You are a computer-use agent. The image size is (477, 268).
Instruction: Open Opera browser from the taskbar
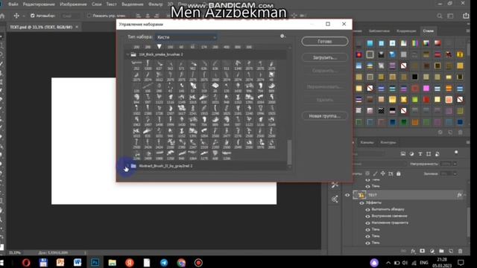(x=26, y=263)
